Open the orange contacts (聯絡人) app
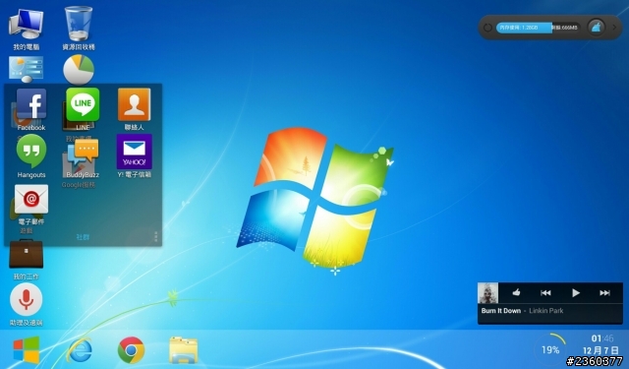 click(135, 104)
